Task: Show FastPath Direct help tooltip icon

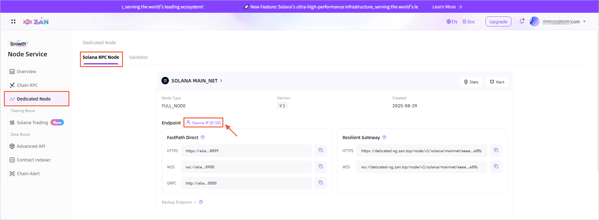Action: coord(203,137)
